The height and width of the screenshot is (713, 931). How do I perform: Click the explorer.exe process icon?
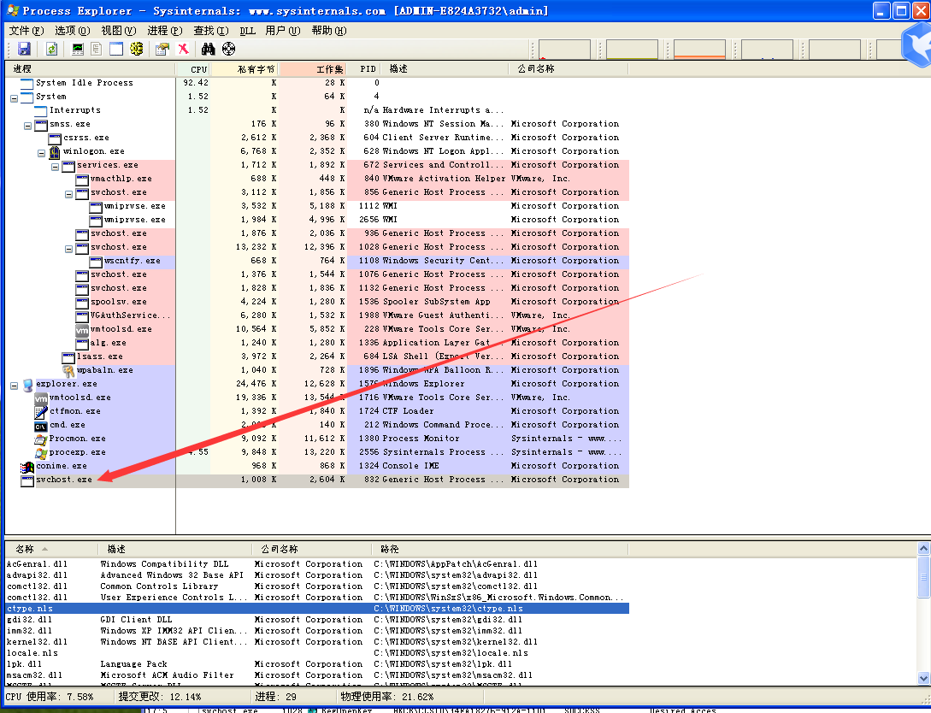click(27, 385)
